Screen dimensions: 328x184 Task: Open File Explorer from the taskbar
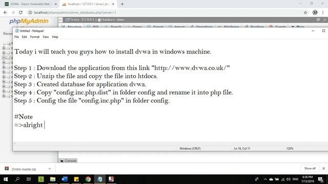[53, 179]
